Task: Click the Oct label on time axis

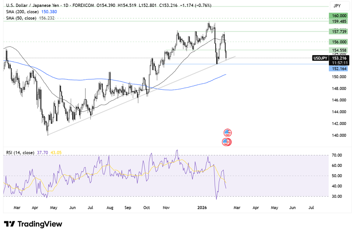Action: (146, 208)
